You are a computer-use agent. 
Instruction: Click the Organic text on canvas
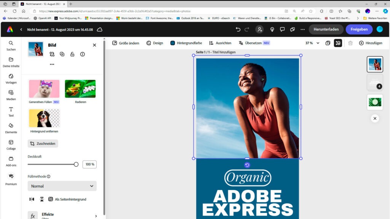tap(248, 178)
